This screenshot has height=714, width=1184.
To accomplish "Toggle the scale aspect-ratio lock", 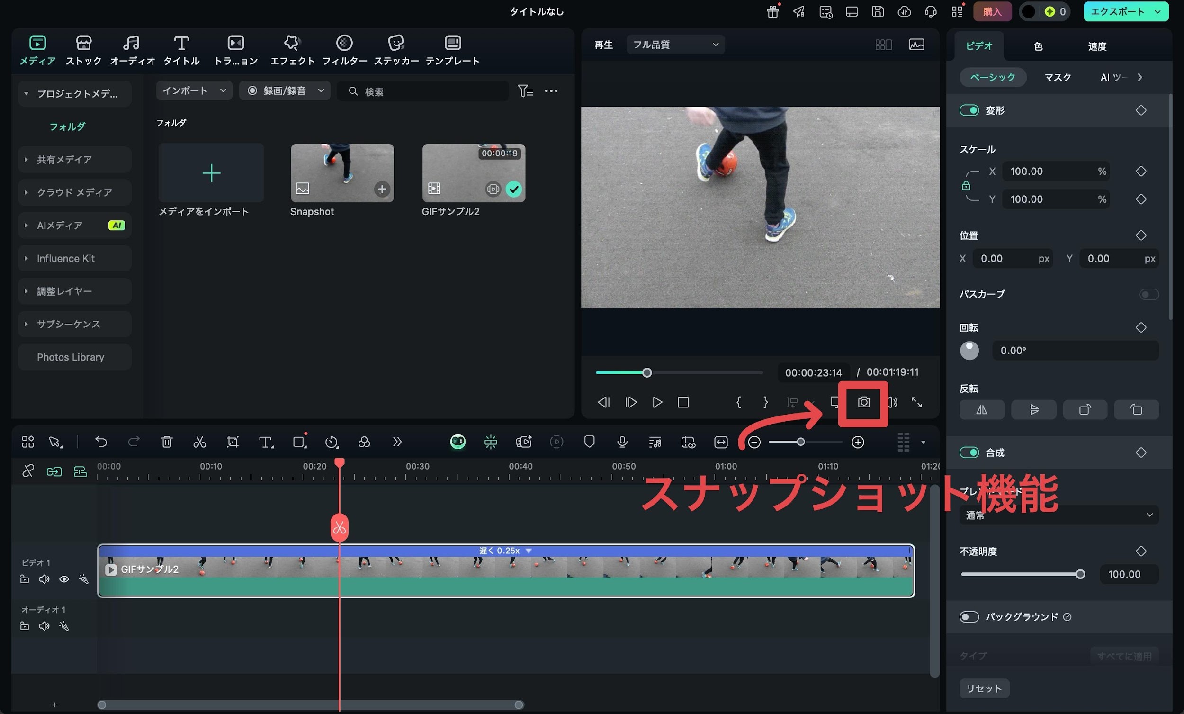I will tap(966, 186).
